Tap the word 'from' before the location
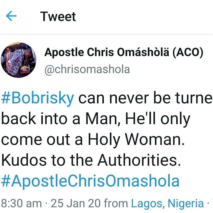 coord(116,203)
